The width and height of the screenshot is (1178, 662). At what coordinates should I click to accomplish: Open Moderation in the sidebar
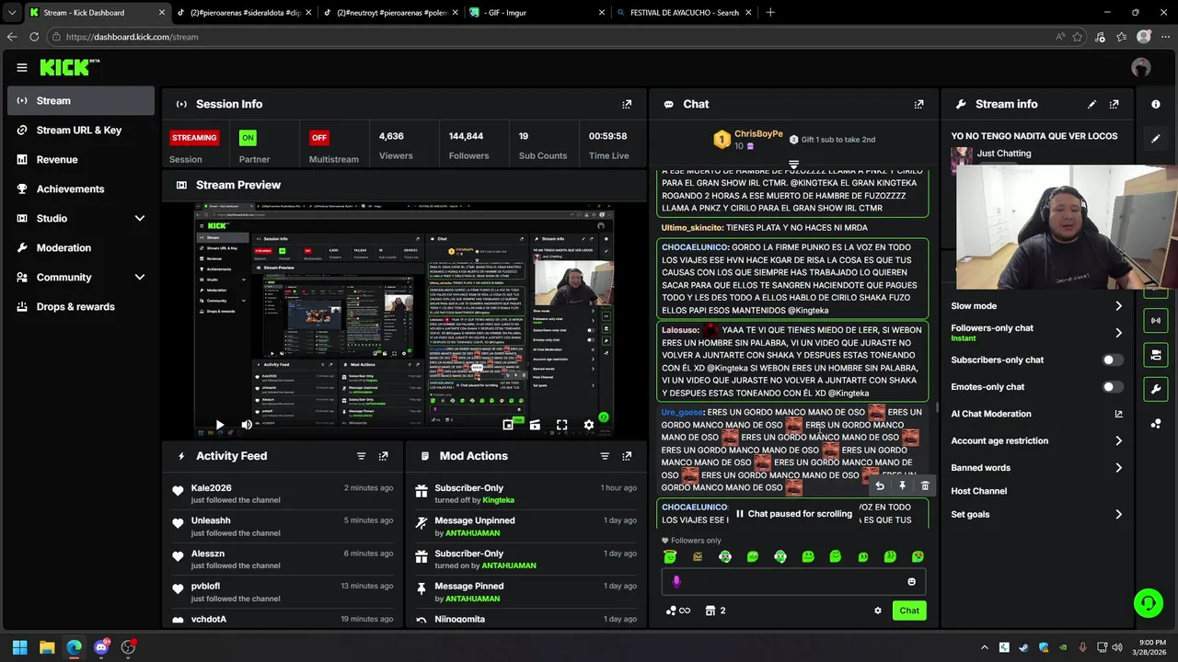81,248
